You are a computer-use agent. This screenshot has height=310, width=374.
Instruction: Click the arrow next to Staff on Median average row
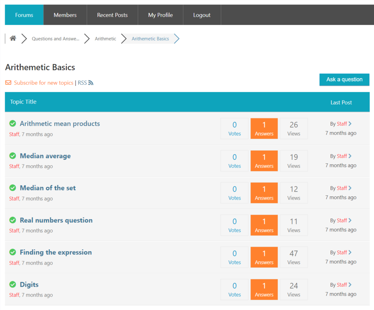pyautogui.click(x=350, y=155)
